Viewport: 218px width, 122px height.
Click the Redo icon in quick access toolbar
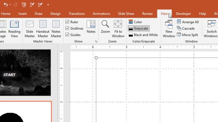click(16, 5)
